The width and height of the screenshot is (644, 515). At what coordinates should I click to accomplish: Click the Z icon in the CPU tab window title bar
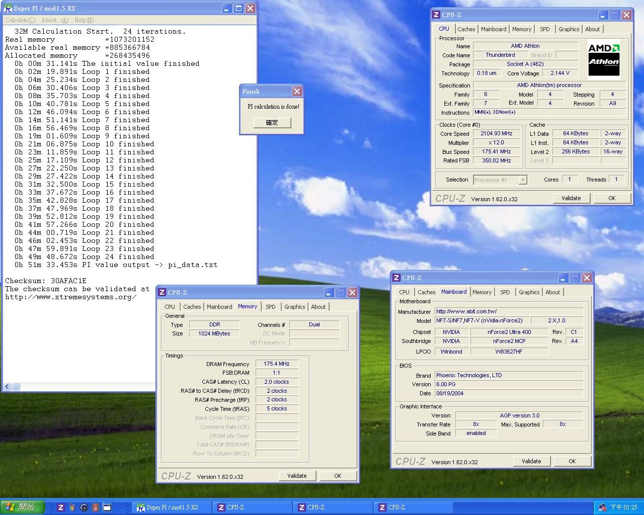tap(436, 15)
